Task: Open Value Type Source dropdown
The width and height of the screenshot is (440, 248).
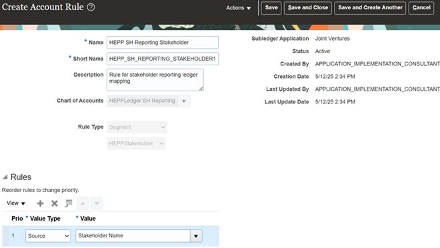Action: point(48,236)
